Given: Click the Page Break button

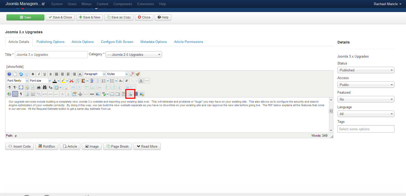Looking at the screenshot, I should pyautogui.click(x=118, y=146).
